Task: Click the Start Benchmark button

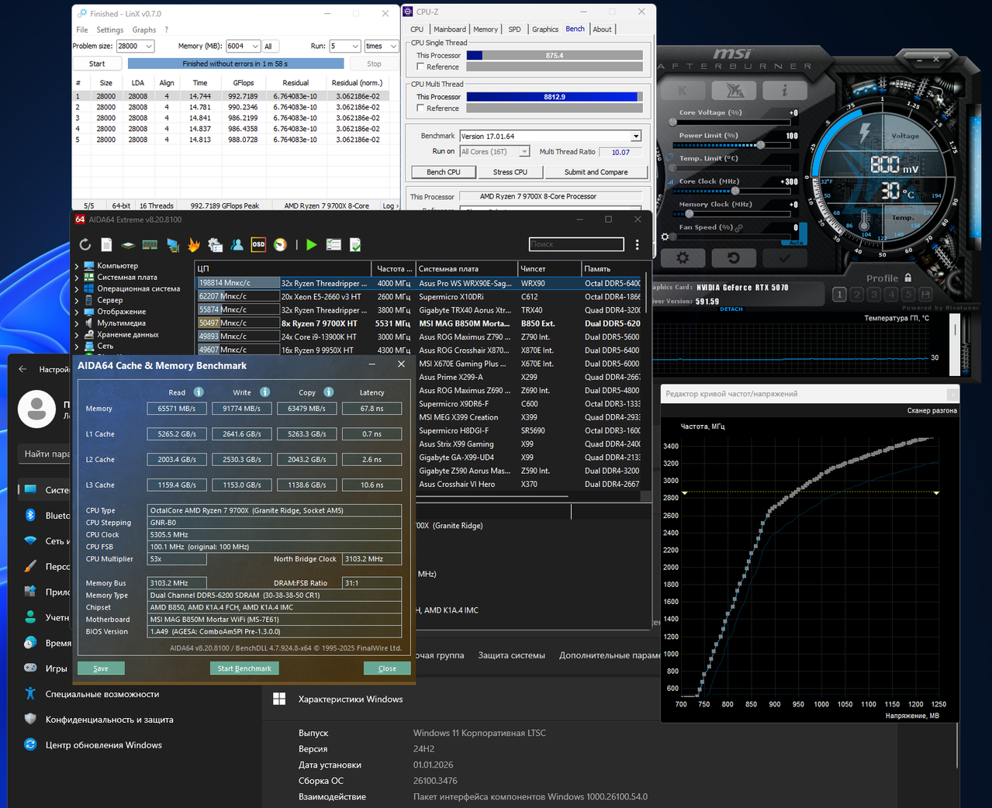Action: (244, 668)
